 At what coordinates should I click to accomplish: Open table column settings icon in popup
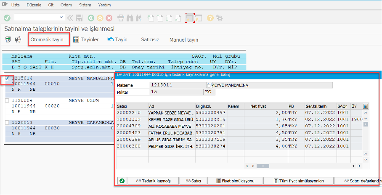coord(365,106)
